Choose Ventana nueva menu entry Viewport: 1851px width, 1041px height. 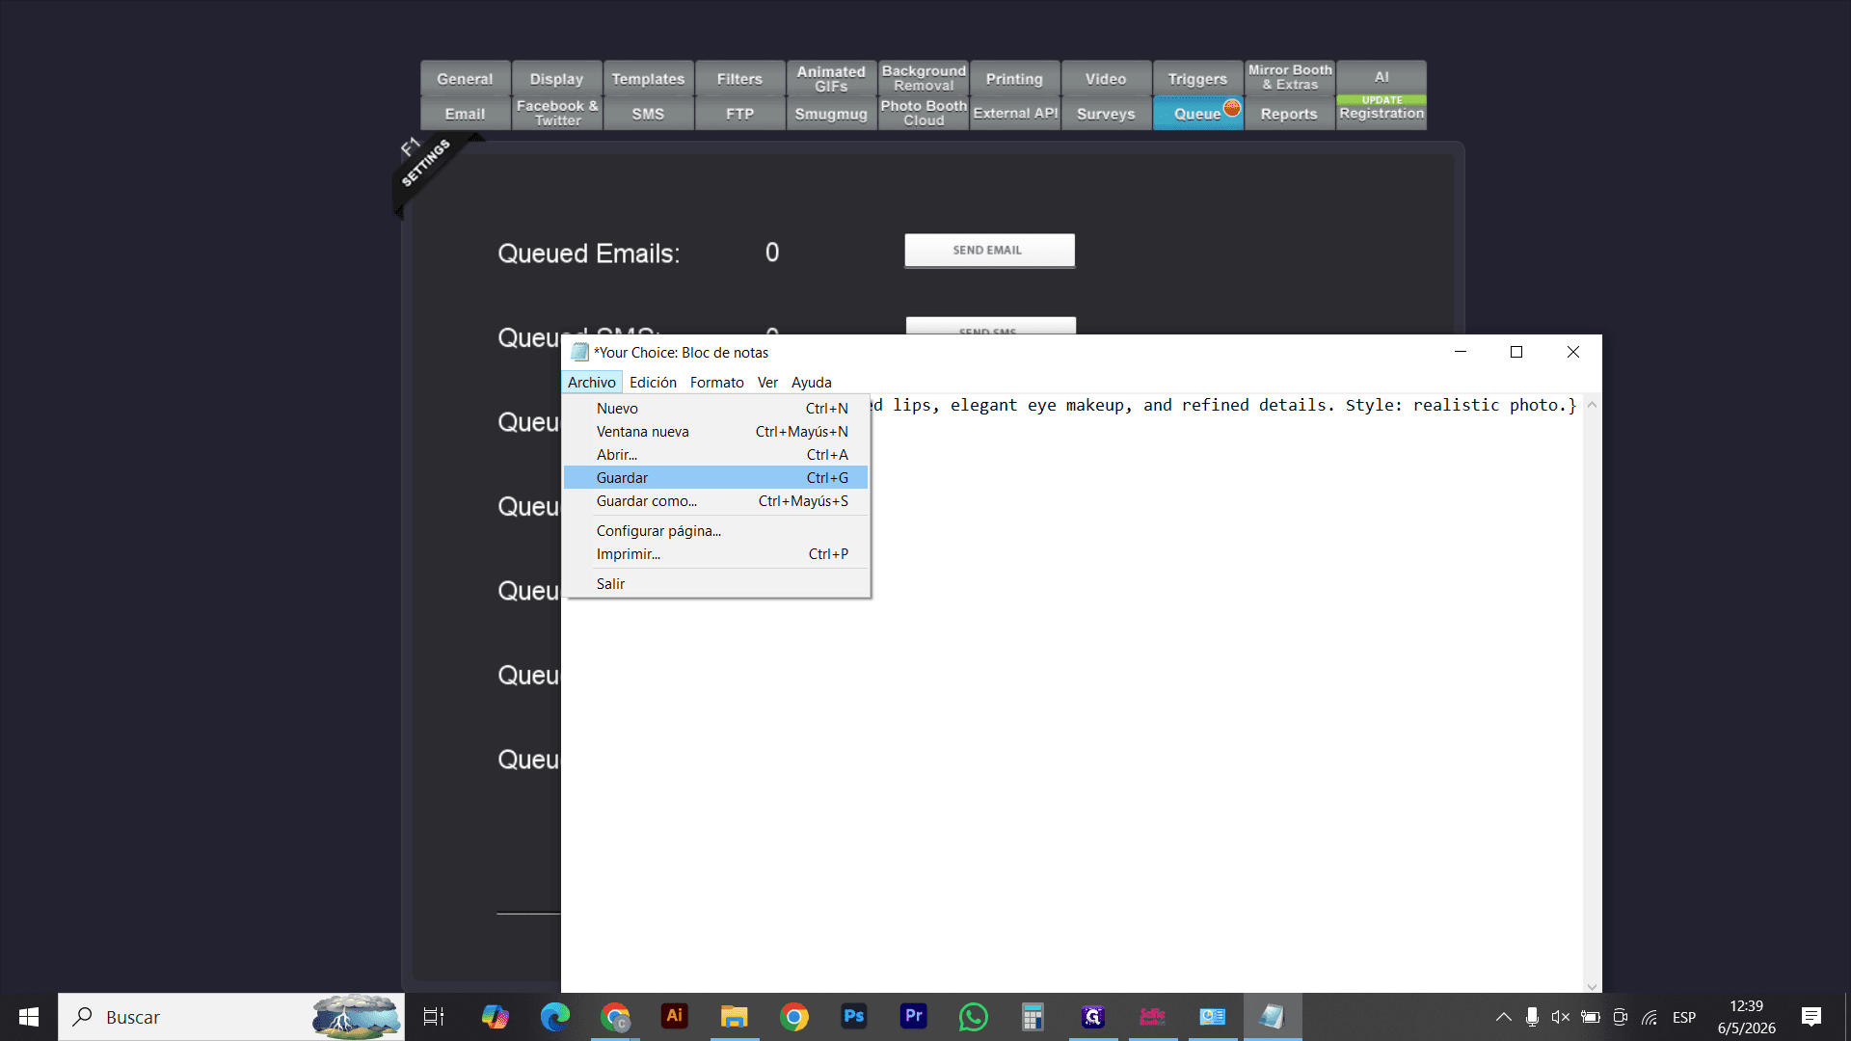[x=715, y=432]
